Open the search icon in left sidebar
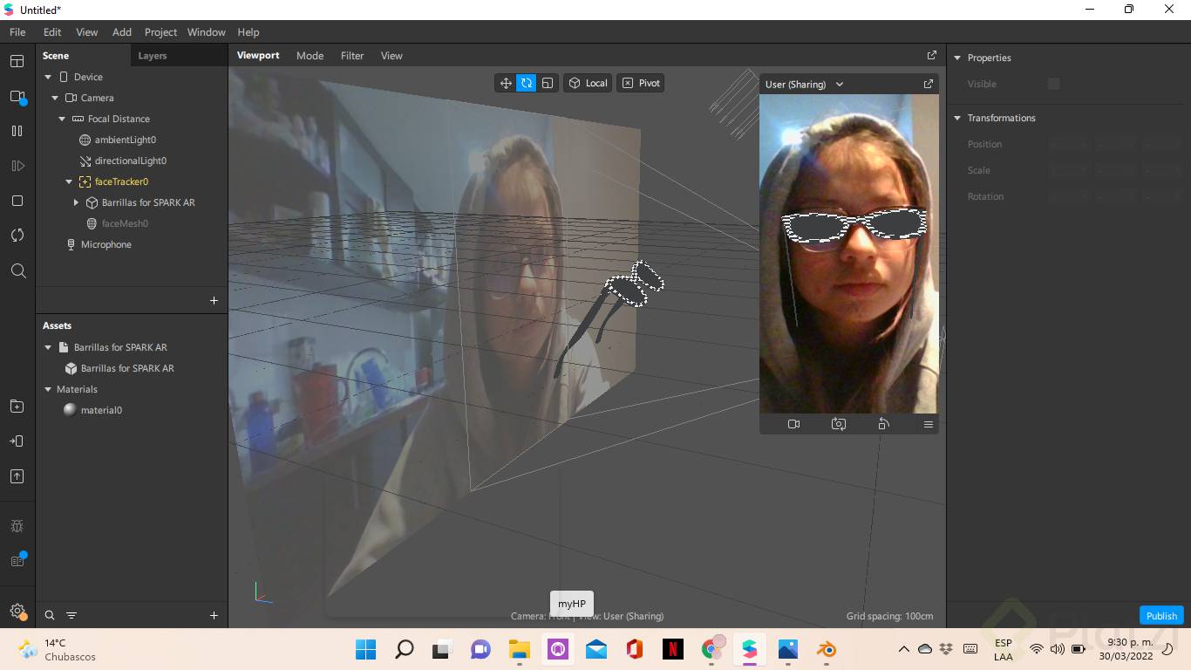This screenshot has height=670, width=1191. click(17, 271)
